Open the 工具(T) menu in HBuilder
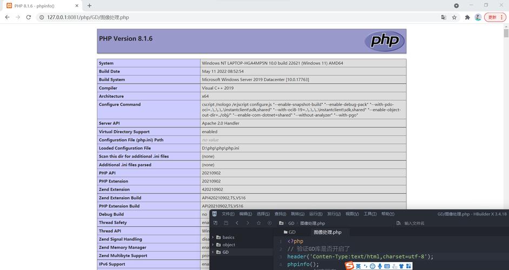This screenshot has height=270, width=509. 370,214
